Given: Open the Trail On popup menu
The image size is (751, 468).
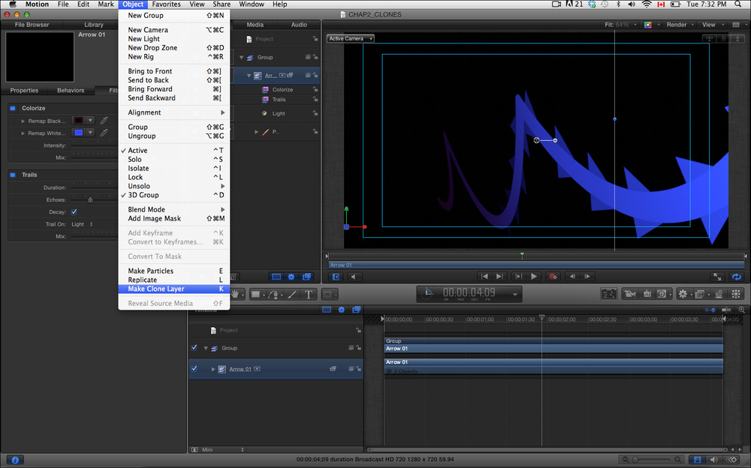Looking at the screenshot, I should [x=83, y=224].
